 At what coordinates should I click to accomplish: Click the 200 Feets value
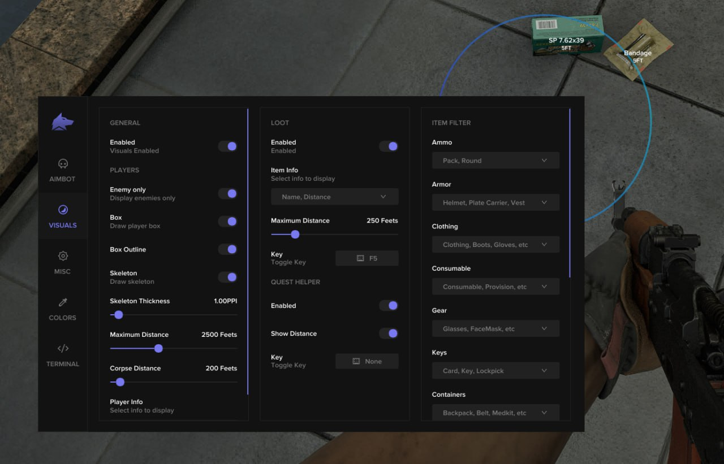pos(221,368)
